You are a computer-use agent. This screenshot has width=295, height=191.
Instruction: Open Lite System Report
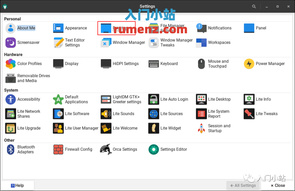click(x=213, y=114)
